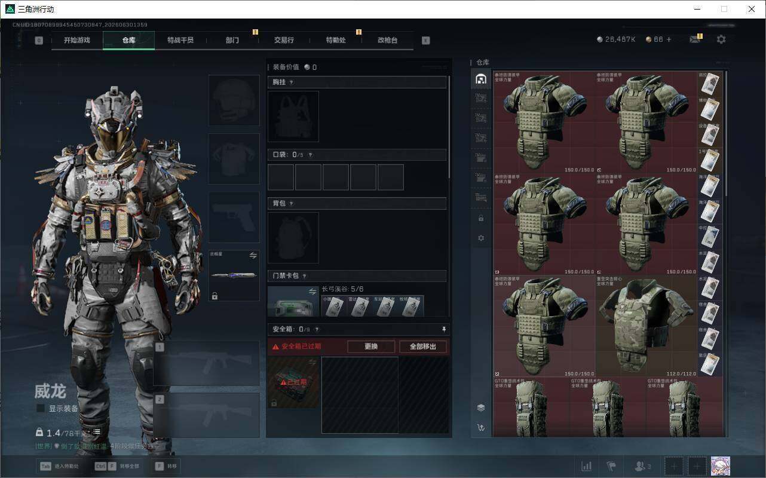Select the main stash icon in warehouse sidebar
The image size is (766, 478).
(481, 79)
